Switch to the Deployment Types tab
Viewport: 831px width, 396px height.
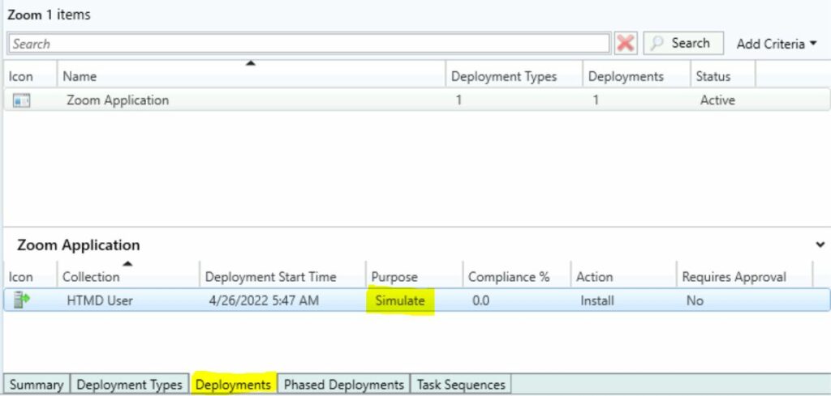tap(129, 385)
